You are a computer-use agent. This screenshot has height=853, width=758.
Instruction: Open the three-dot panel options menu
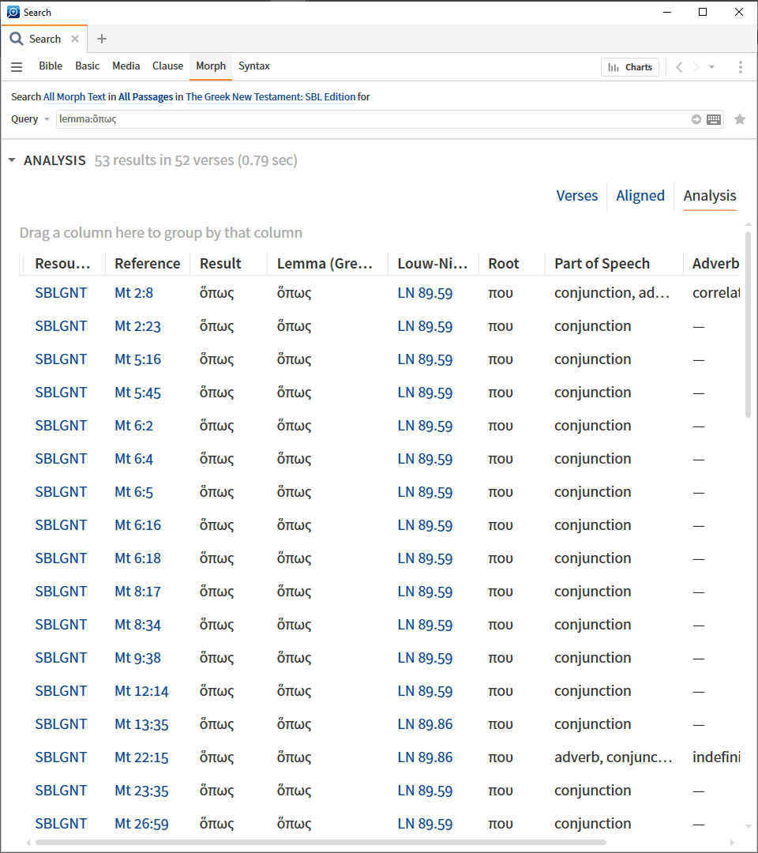point(740,67)
